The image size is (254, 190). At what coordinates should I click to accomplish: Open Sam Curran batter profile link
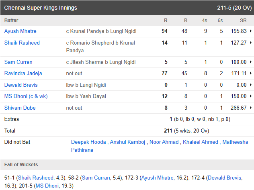[x=18, y=62]
